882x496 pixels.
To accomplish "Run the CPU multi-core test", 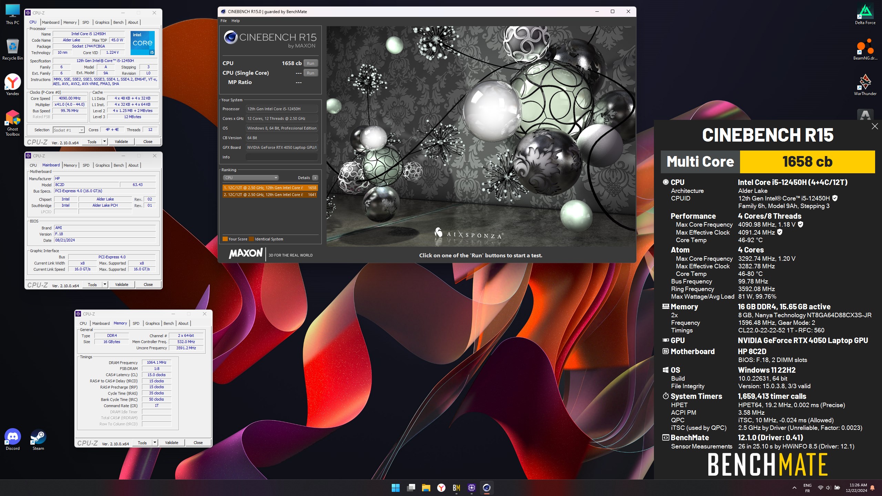I will pyautogui.click(x=310, y=63).
